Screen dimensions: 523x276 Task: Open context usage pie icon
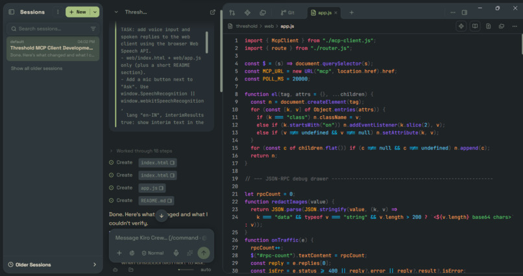click(132, 253)
